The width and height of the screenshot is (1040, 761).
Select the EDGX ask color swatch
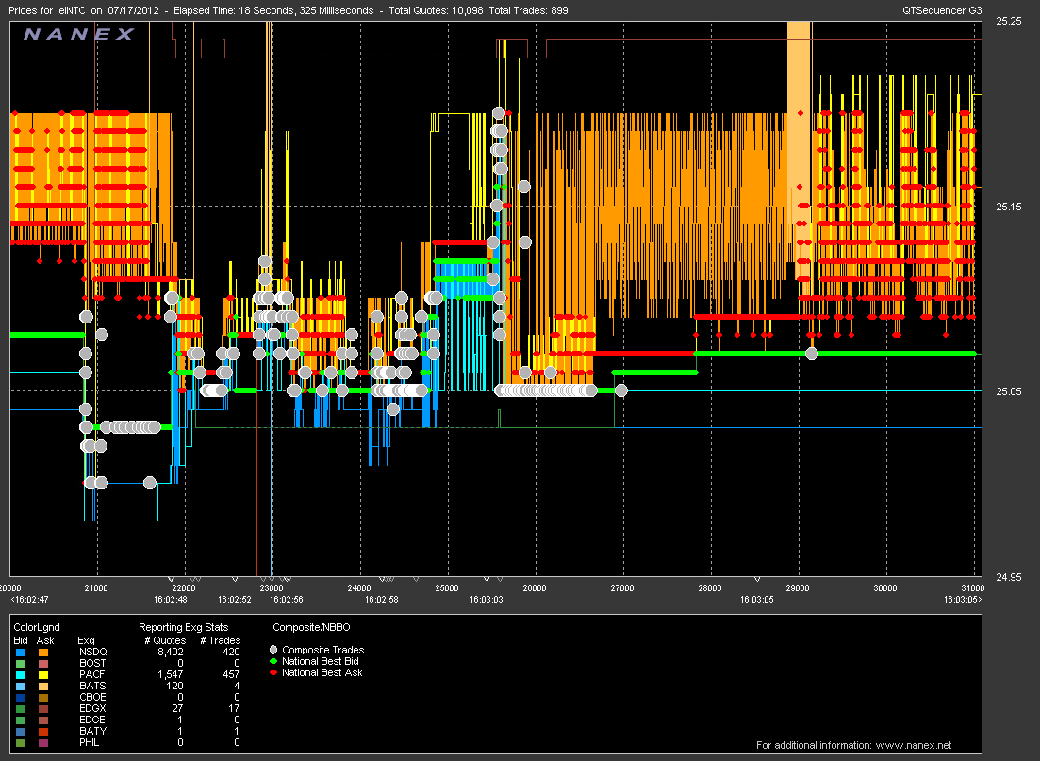coord(43,708)
